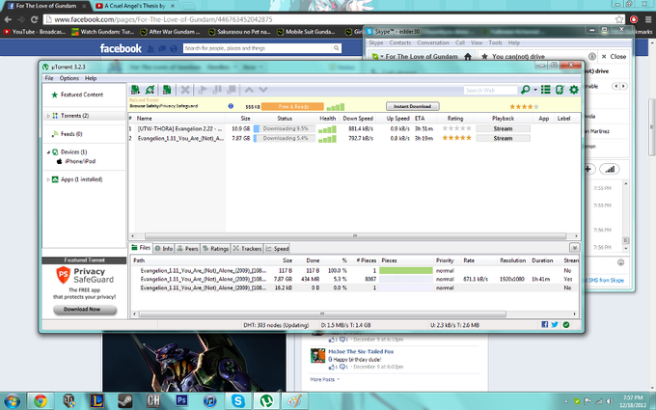Click the info icon in featured torrent bar

pyautogui.click(x=231, y=106)
